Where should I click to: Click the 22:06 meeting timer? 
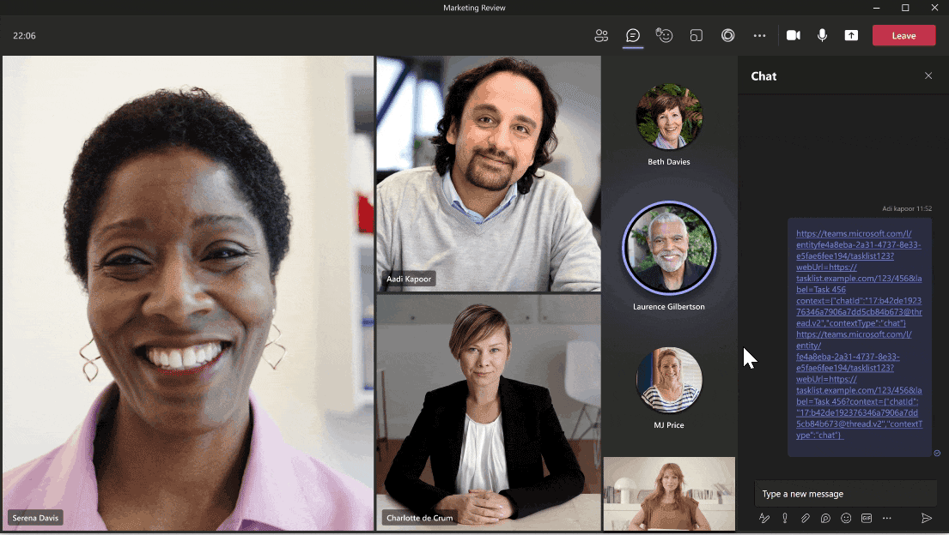(x=24, y=36)
